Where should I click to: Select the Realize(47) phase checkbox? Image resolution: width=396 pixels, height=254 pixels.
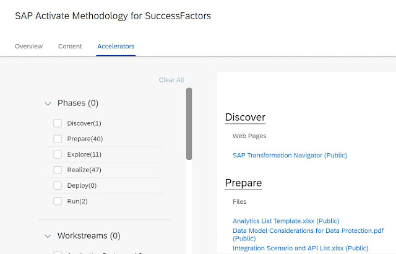click(58, 170)
